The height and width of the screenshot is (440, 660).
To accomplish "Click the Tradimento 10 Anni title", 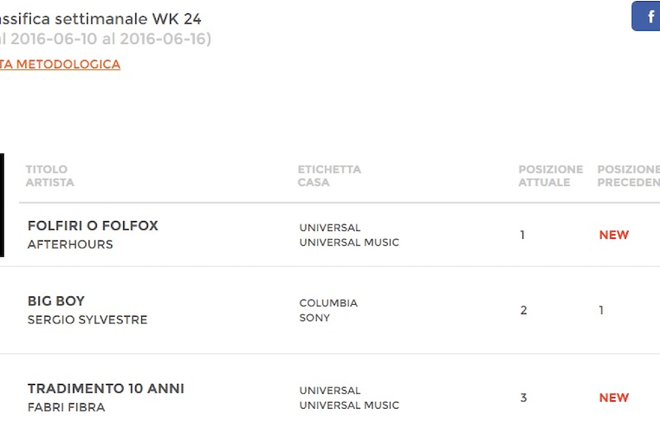I will click(x=106, y=388).
